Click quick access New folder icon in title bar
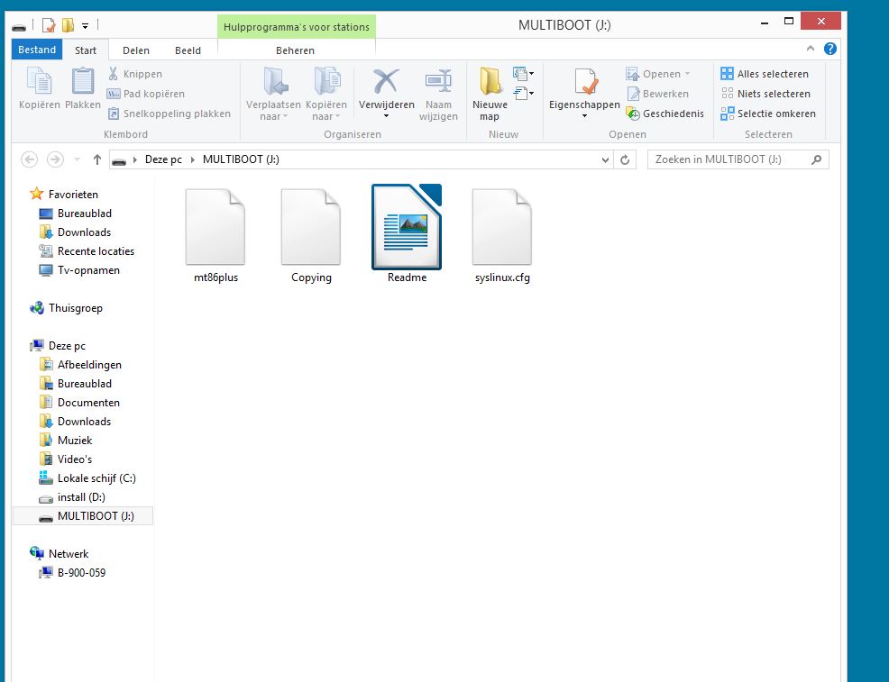The height and width of the screenshot is (682, 889). tap(68, 25)
